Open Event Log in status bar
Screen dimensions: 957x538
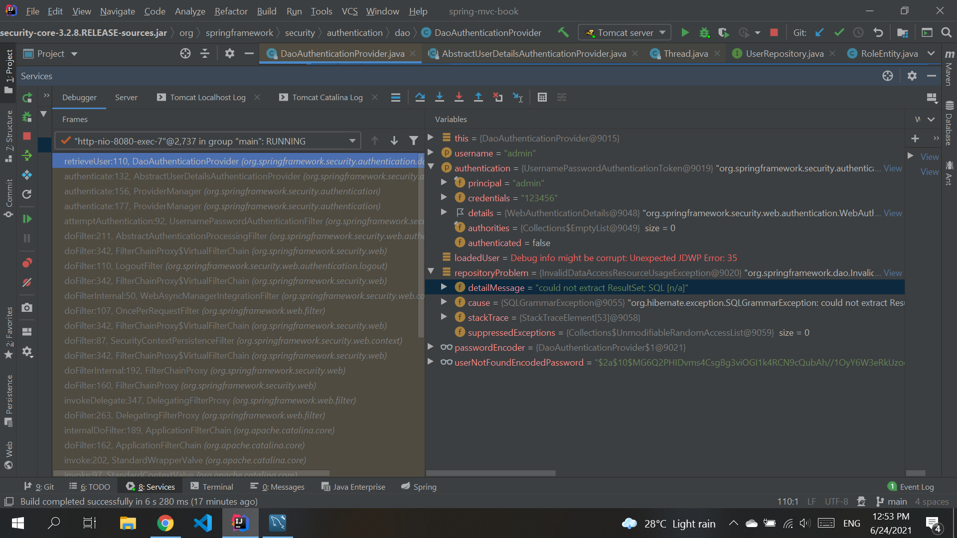click(911, 487)
